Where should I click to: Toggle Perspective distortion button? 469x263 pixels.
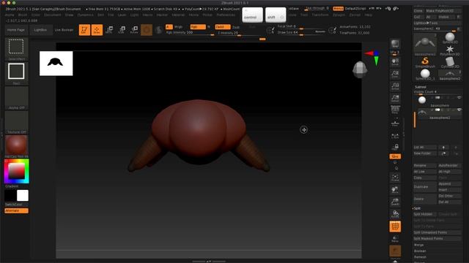(395, 110)
